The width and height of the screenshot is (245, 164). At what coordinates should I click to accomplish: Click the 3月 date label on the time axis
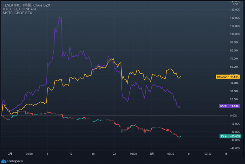click(x=152, y=154)
